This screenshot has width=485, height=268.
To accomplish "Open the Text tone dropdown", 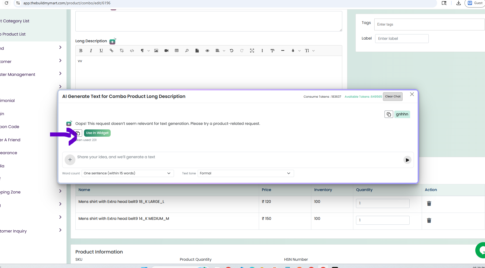I will pyautogui.click(x=246, y=173).
